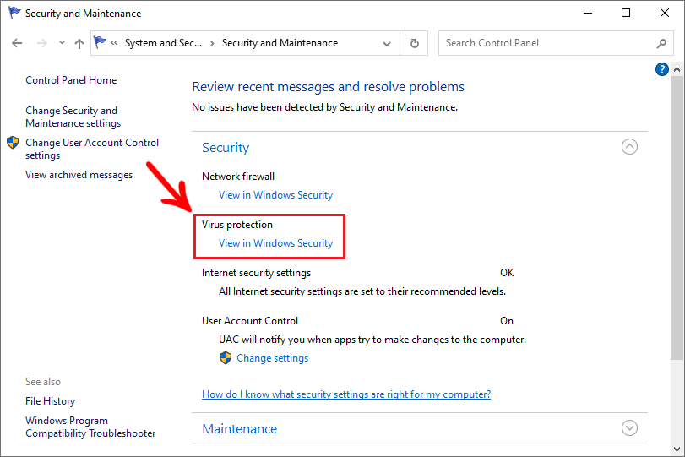Open Help with the question mark icon
The image size is (685, 457).
tap(662, 69)
